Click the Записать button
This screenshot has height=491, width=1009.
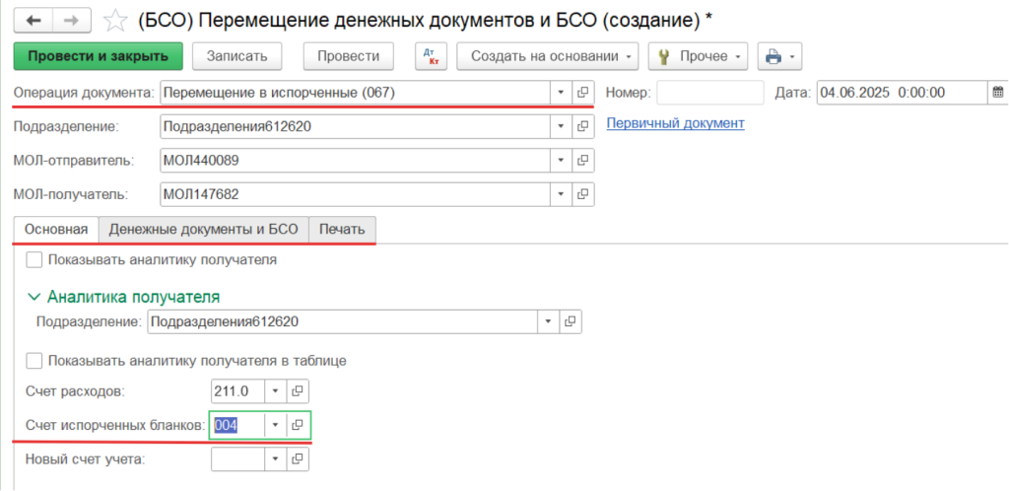tap(236, 56)
